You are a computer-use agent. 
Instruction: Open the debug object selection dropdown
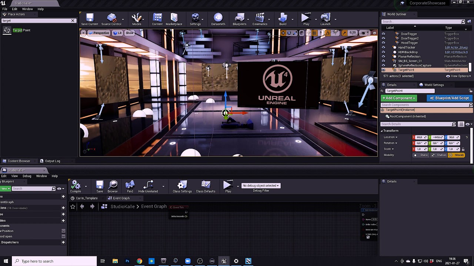click(261, 186)
